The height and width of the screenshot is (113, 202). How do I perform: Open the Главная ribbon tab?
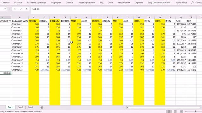click(x=5, y=3)
